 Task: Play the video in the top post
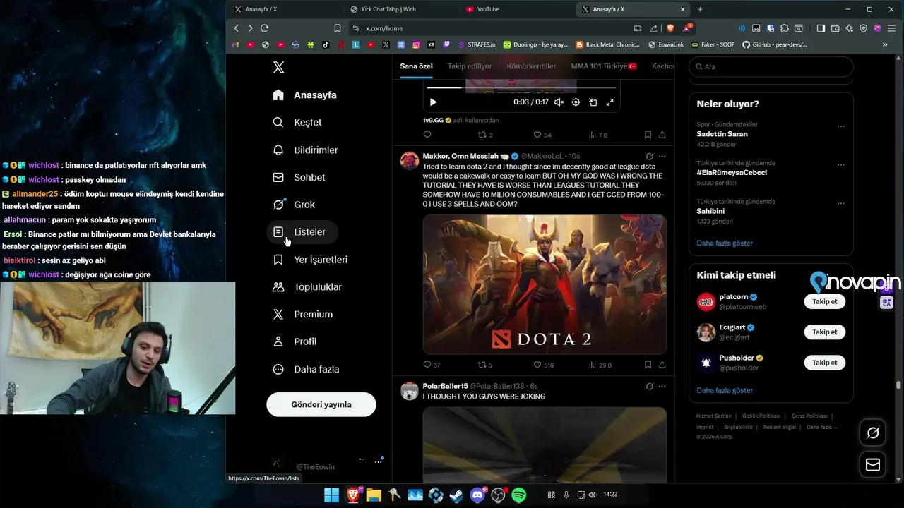(x=433, y=102)
